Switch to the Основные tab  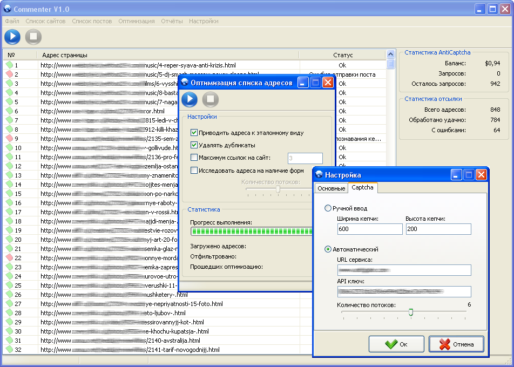[331, 188]
